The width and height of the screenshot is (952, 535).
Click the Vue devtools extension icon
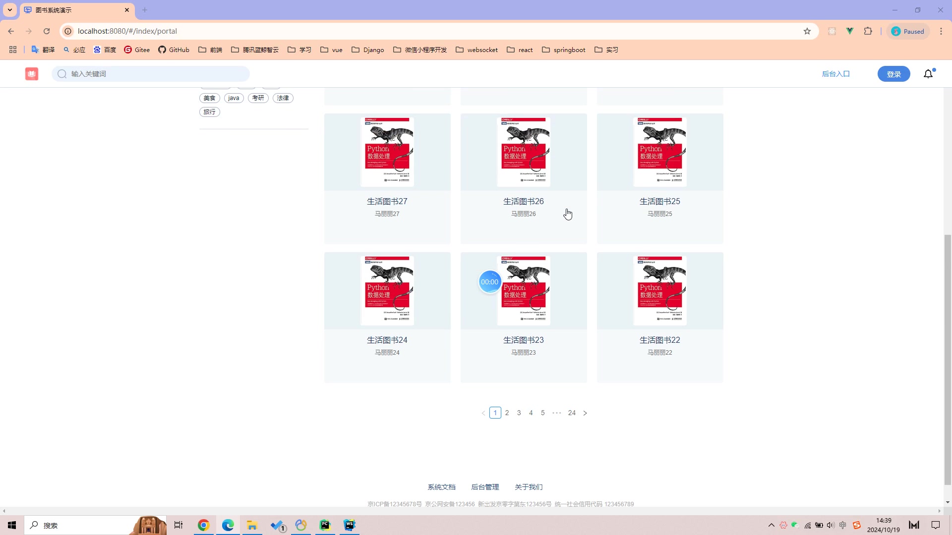[x=850, y=31]
